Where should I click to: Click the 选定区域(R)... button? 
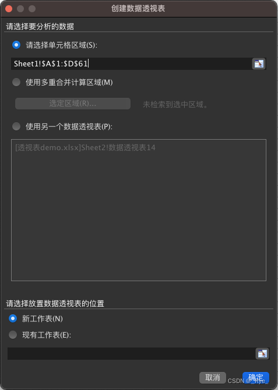point(73,104)
